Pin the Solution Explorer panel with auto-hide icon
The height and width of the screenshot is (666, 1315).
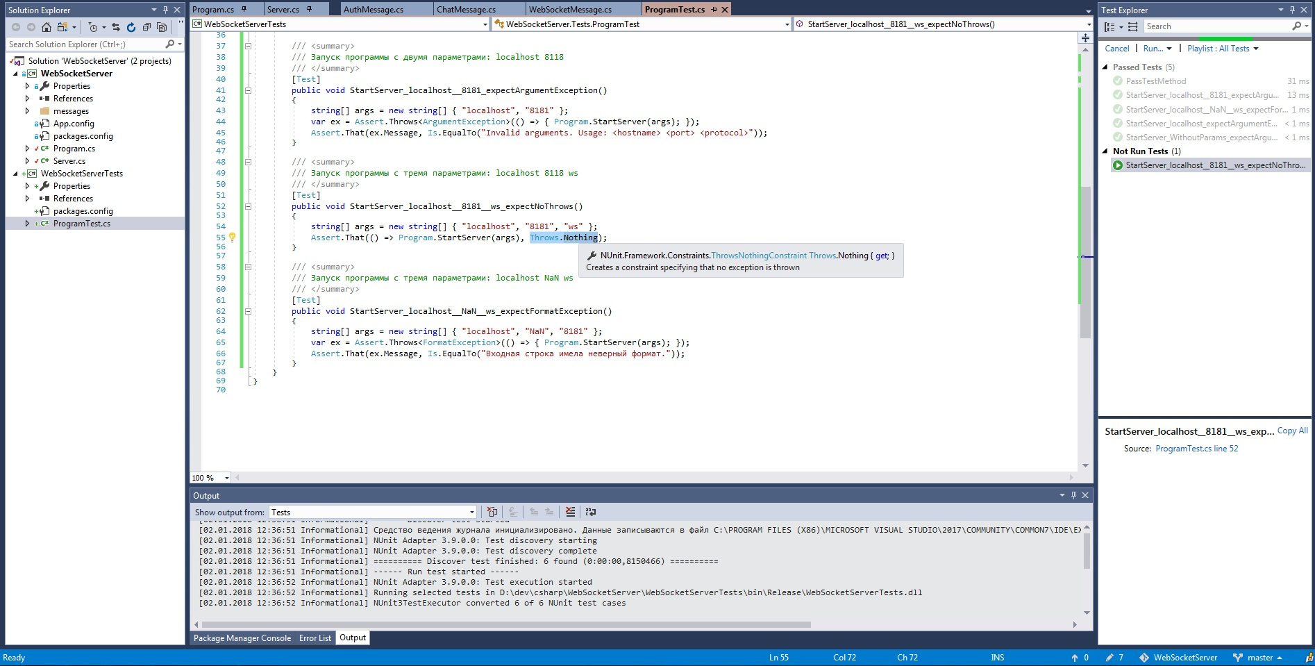pos(166,10)
